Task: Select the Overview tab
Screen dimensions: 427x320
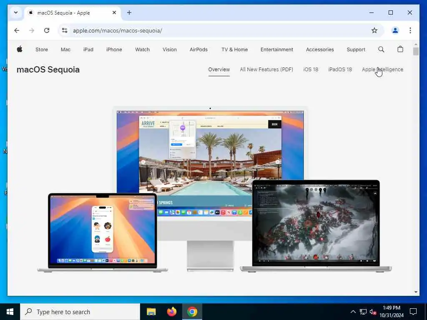Action: click(x=219, y=70)
